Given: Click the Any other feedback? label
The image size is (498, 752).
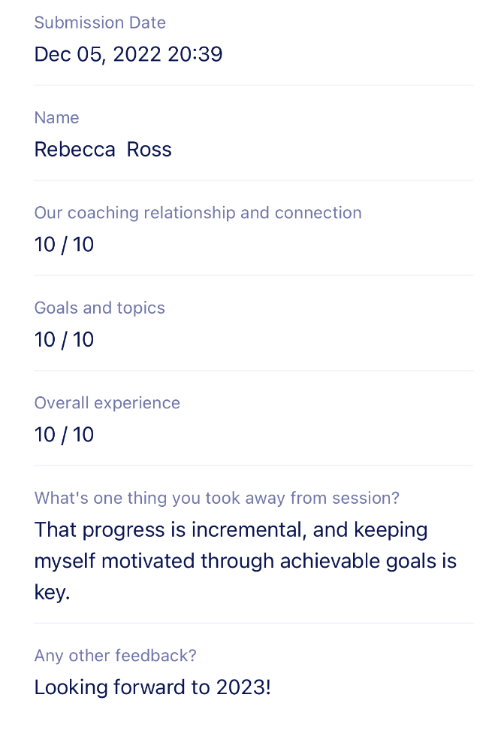Looking at the screenshot, I should tap(116, 656).
